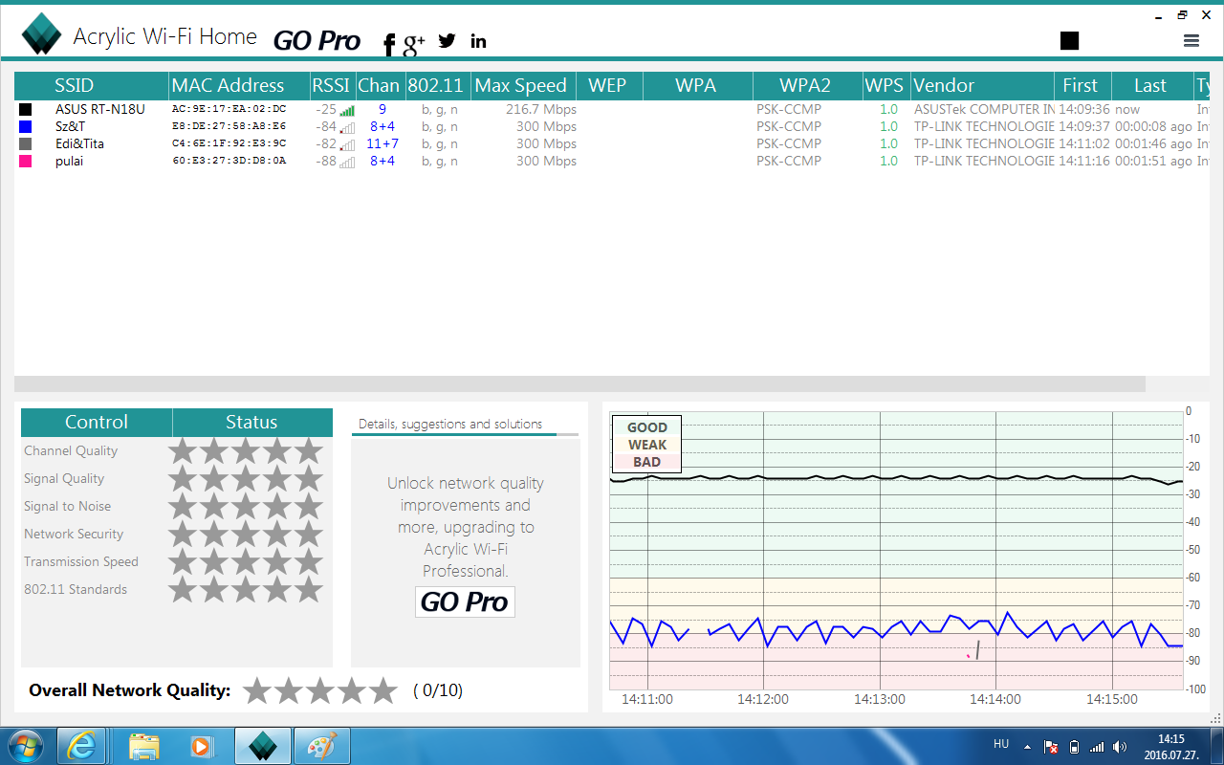Select the pulai network row
This screenshot has height=765, width=1224.
(611, 161)
